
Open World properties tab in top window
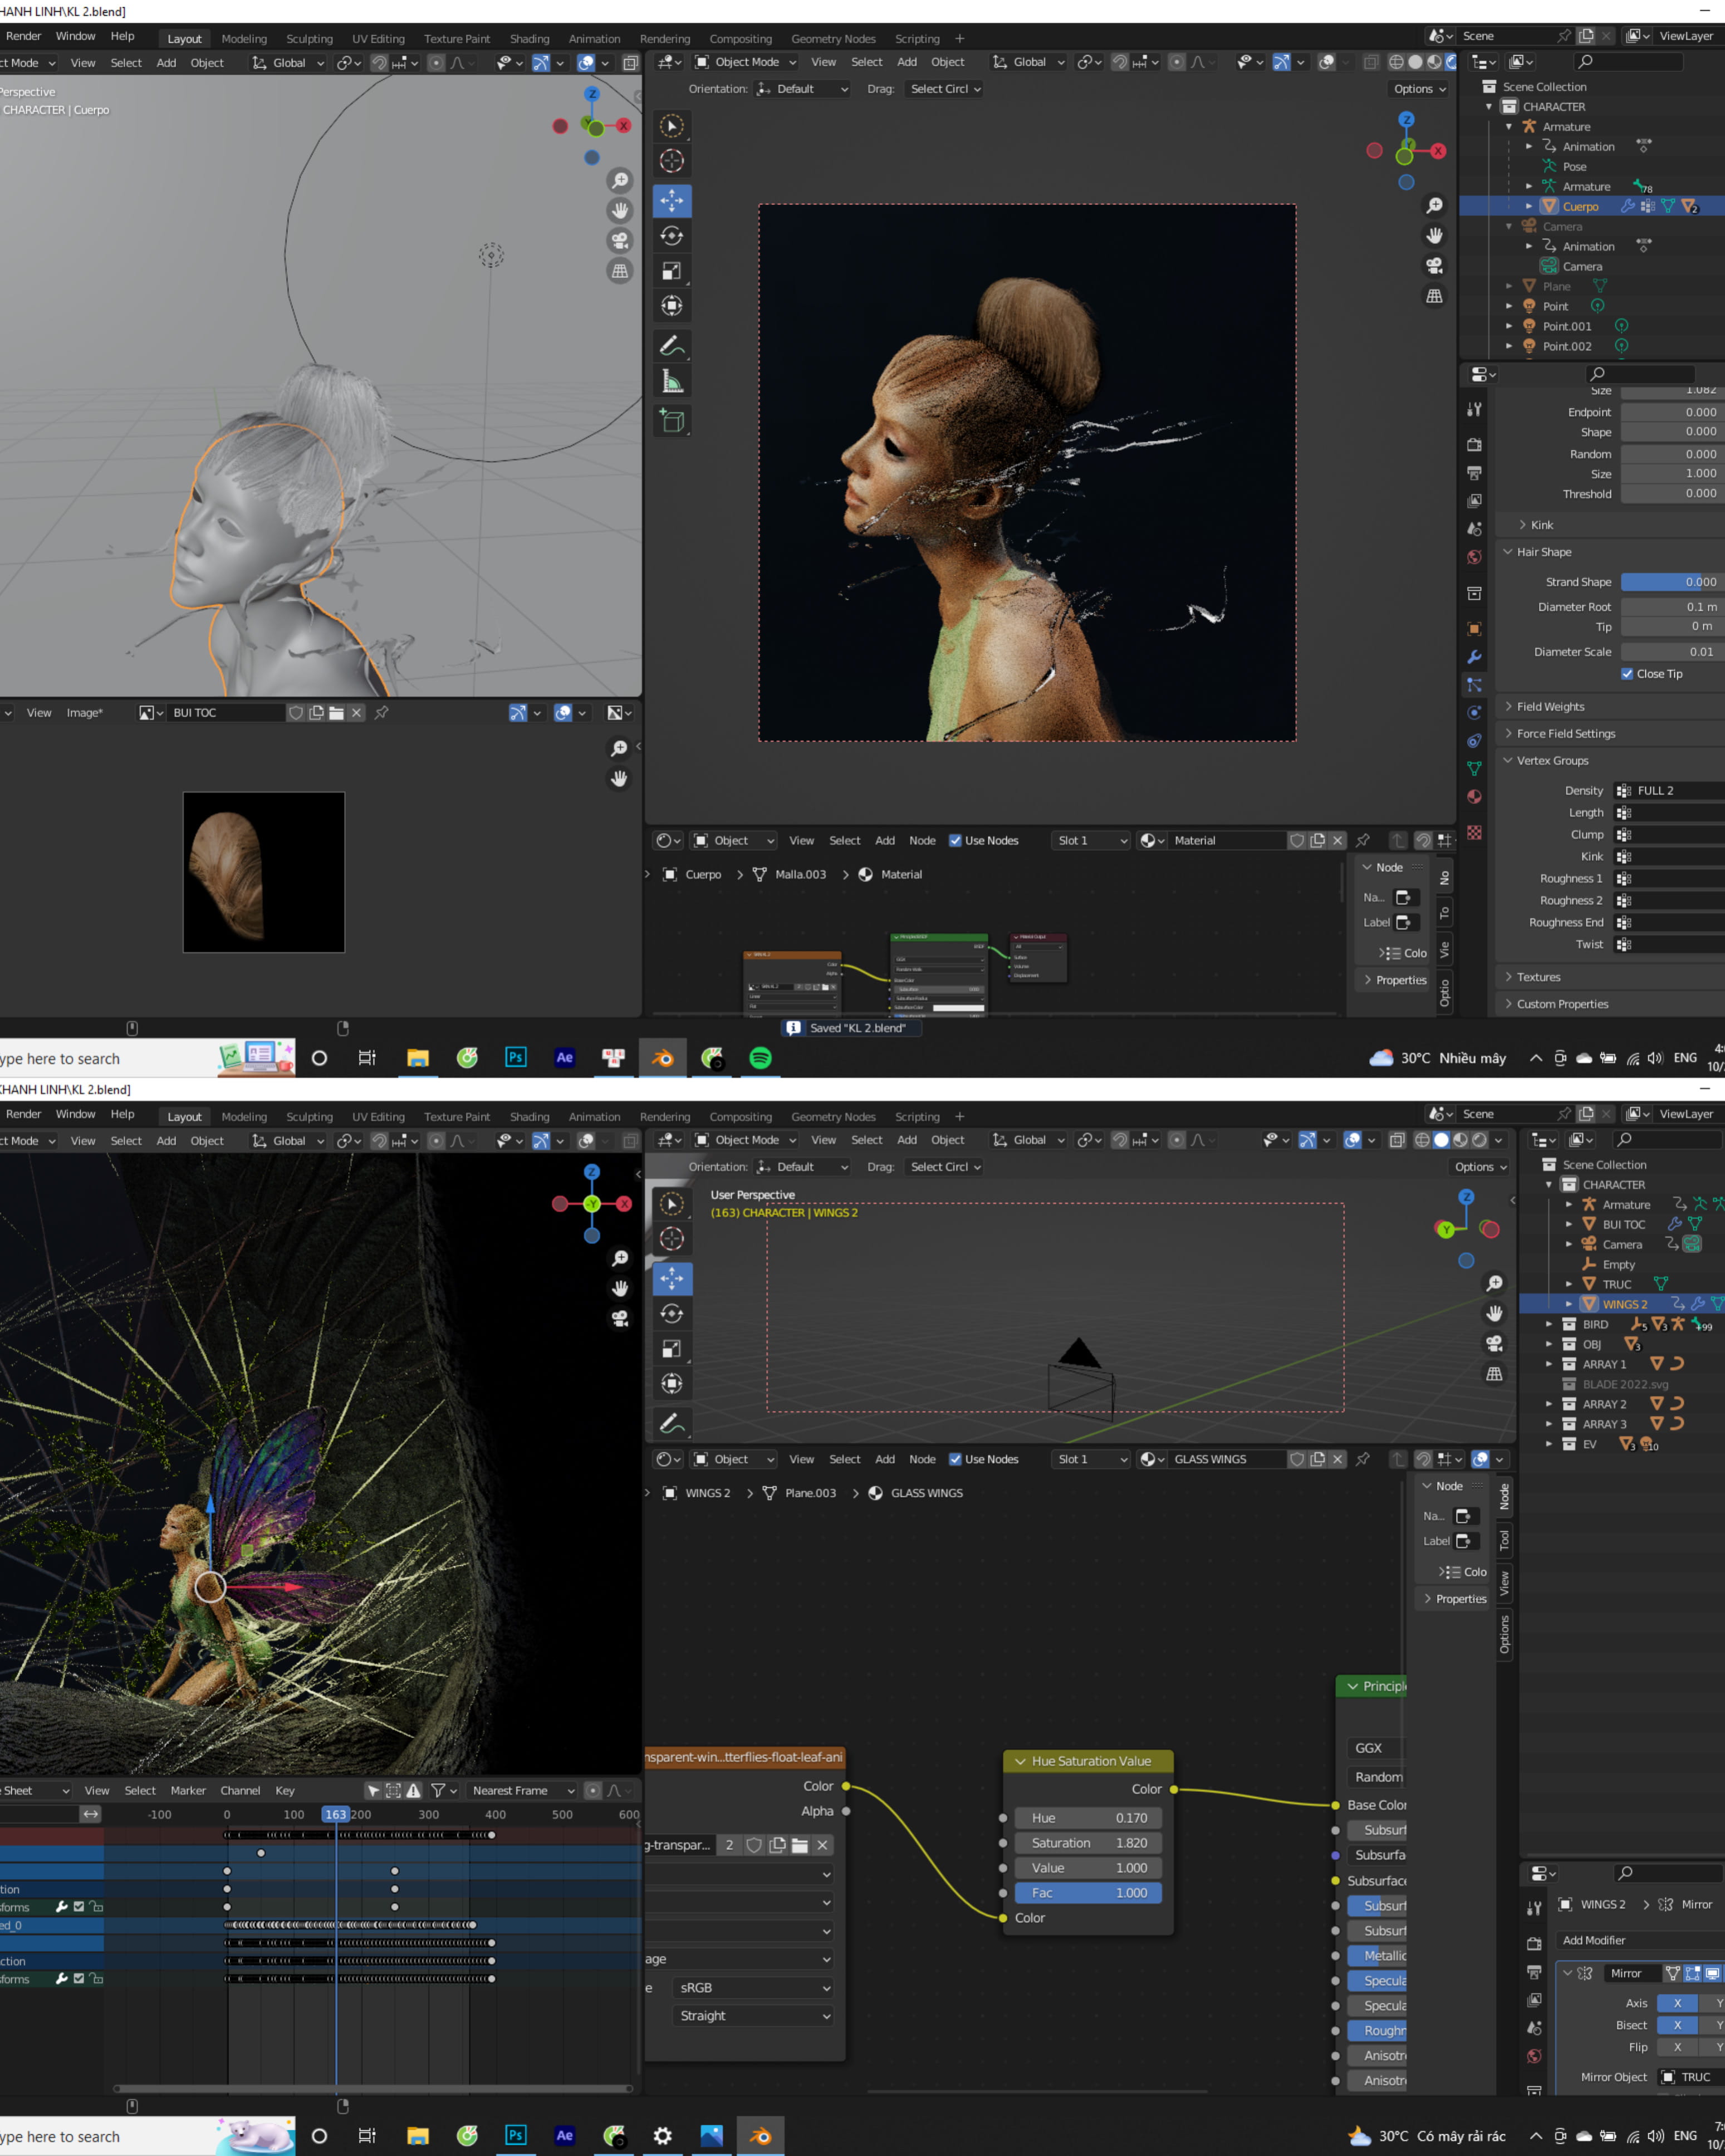click(x=1474, y=557)
